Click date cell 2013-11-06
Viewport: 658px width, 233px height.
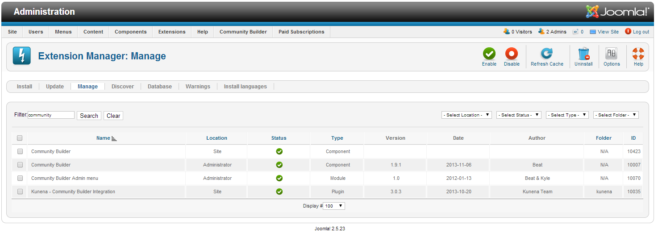[x=458, y=165]
